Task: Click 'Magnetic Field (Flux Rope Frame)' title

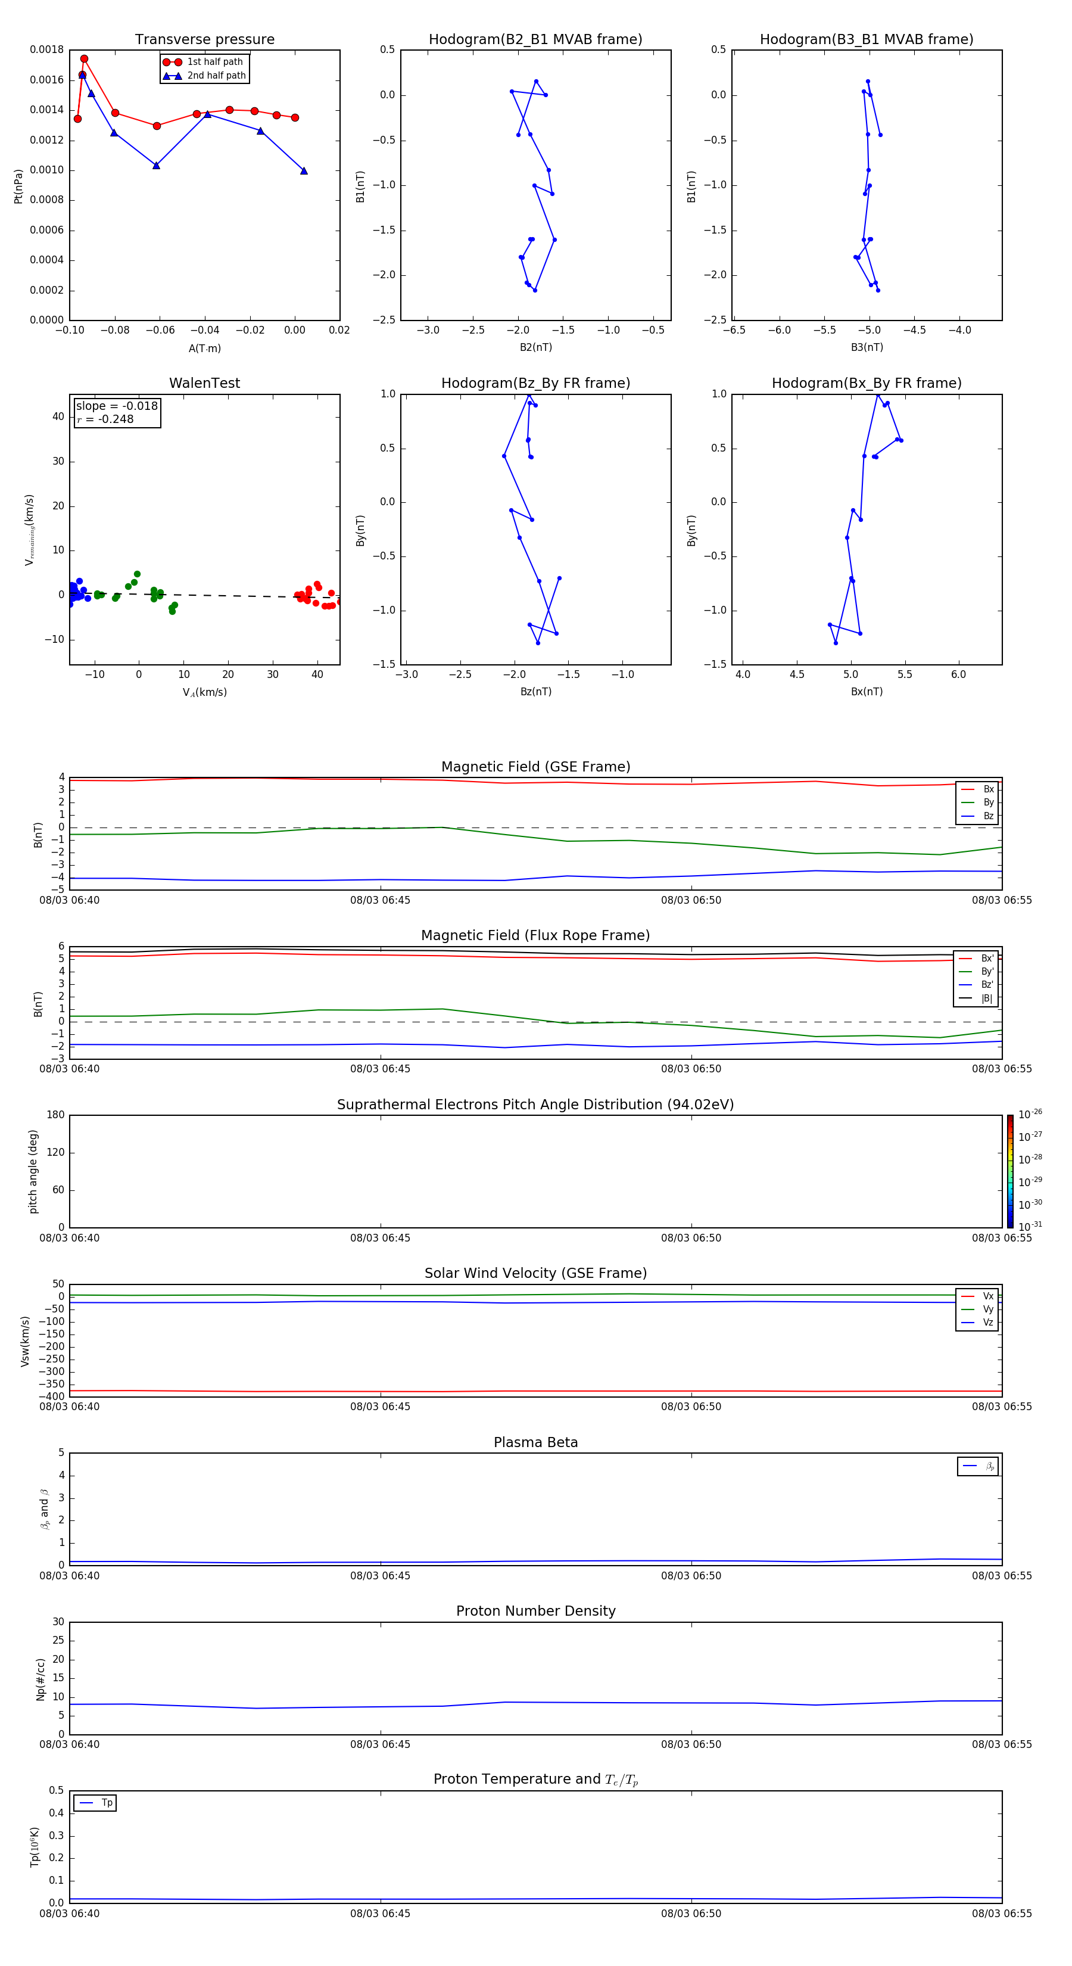Action: coord(535,936)
